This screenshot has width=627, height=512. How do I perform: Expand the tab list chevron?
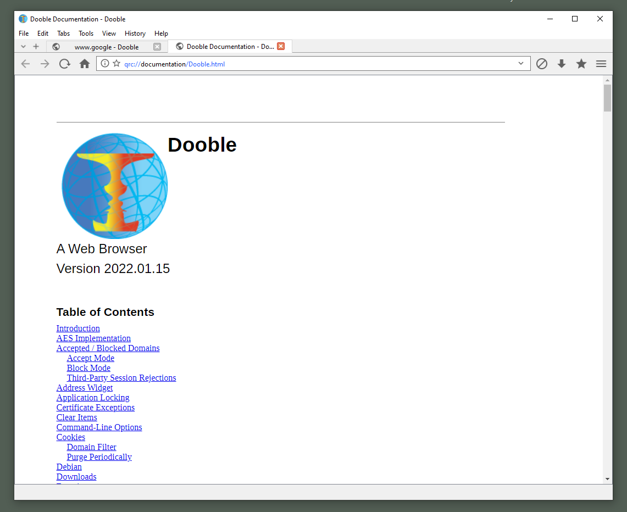tap(23, 46)
